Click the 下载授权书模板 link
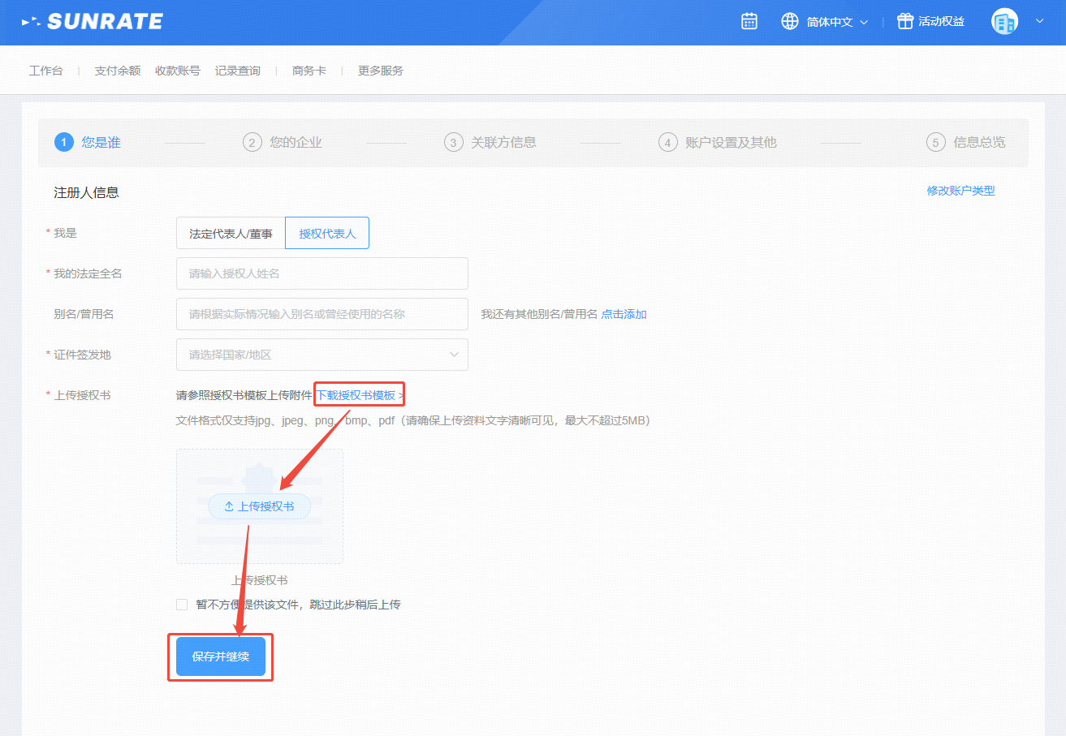This screenshot has height=736, width=1066. [x=356, y=395]
